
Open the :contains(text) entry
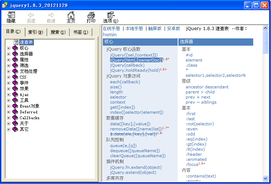coord(201,176)
